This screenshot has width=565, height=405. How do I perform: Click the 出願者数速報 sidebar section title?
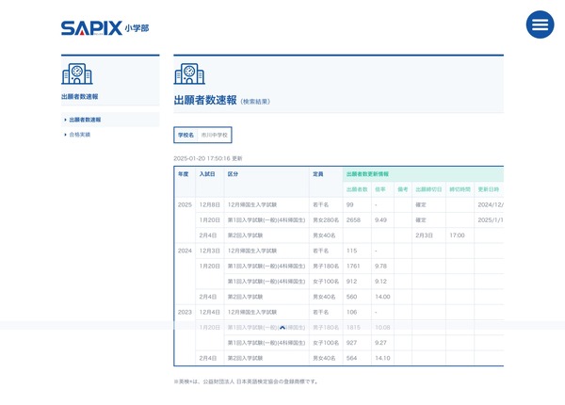click(x=79, y=96)
